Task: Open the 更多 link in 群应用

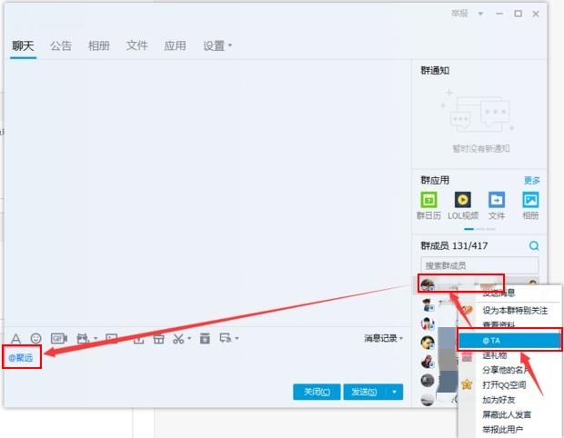Action: coord(531,180)
